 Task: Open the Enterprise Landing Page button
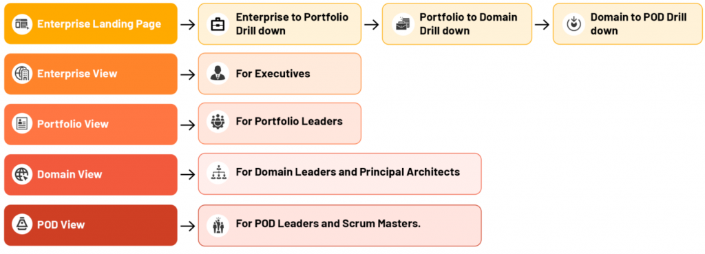click(x=91, y=24)
